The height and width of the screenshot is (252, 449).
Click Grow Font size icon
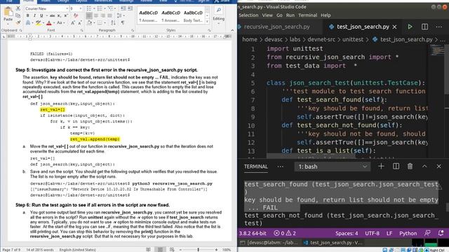coord(73,23)
